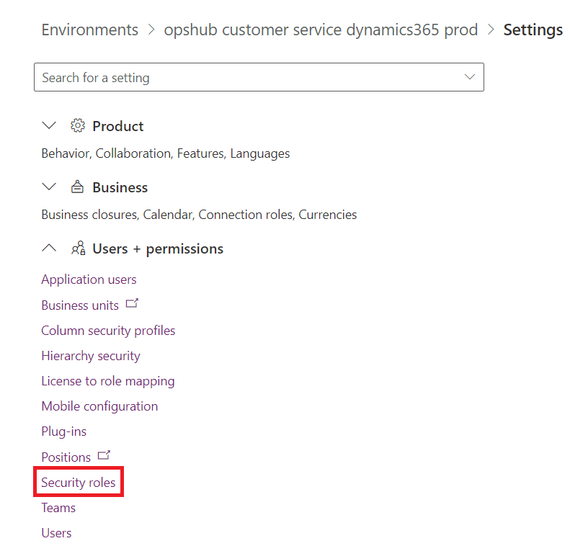The image size is (570, 546).
Task: Open Column security profiles
Action: point(108,331)
